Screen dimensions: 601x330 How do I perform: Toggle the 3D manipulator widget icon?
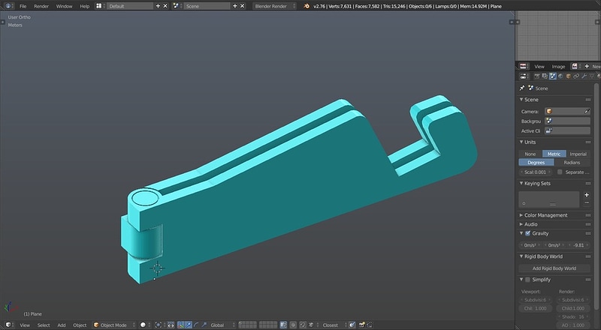click(x=180, y=325)
